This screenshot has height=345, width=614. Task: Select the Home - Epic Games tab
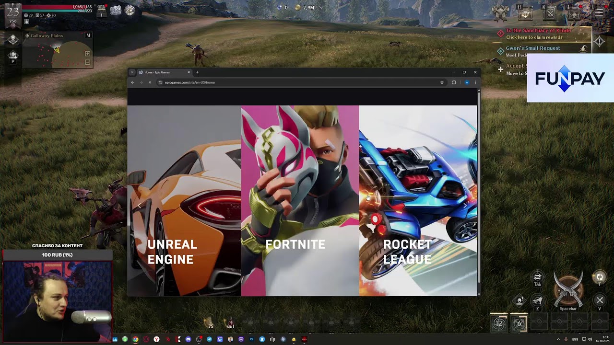(164, 72)
